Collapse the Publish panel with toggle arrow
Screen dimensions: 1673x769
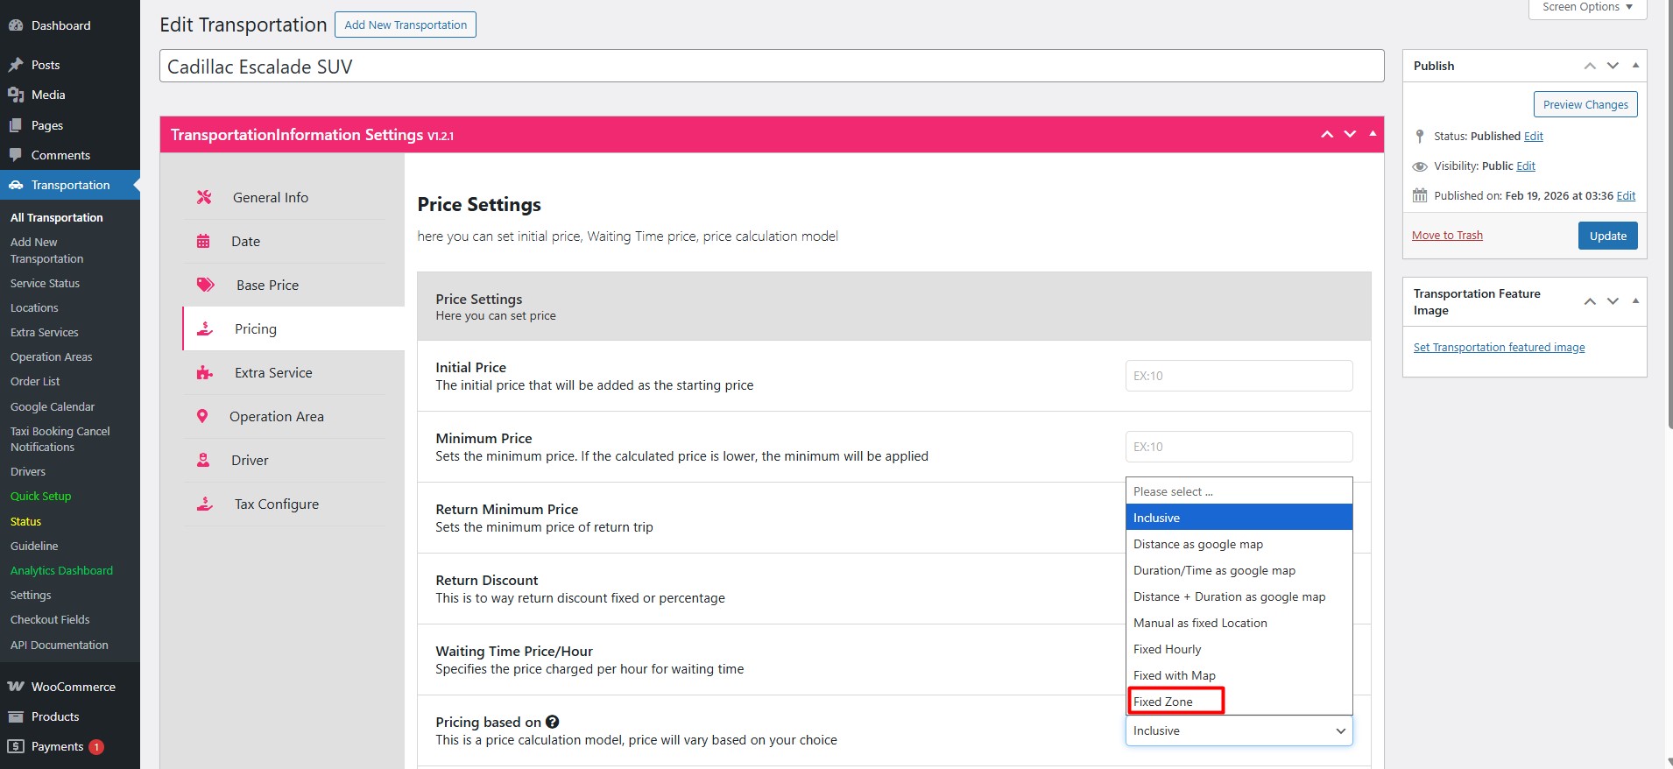click(1635, 66)
